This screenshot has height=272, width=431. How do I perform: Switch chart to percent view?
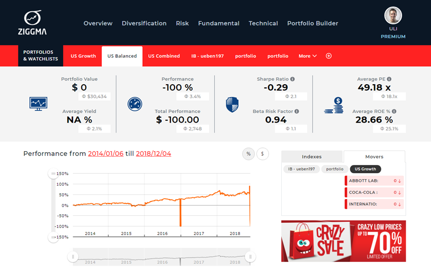[248, 154]
